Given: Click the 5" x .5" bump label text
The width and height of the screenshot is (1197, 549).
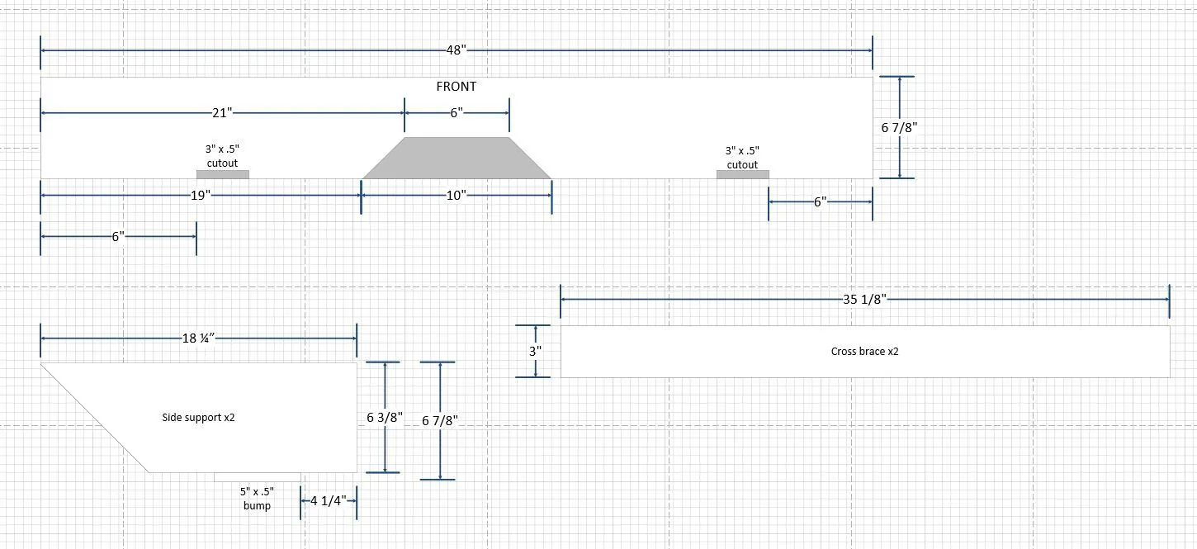Looking at the screenshot, I should coord(257,498).
